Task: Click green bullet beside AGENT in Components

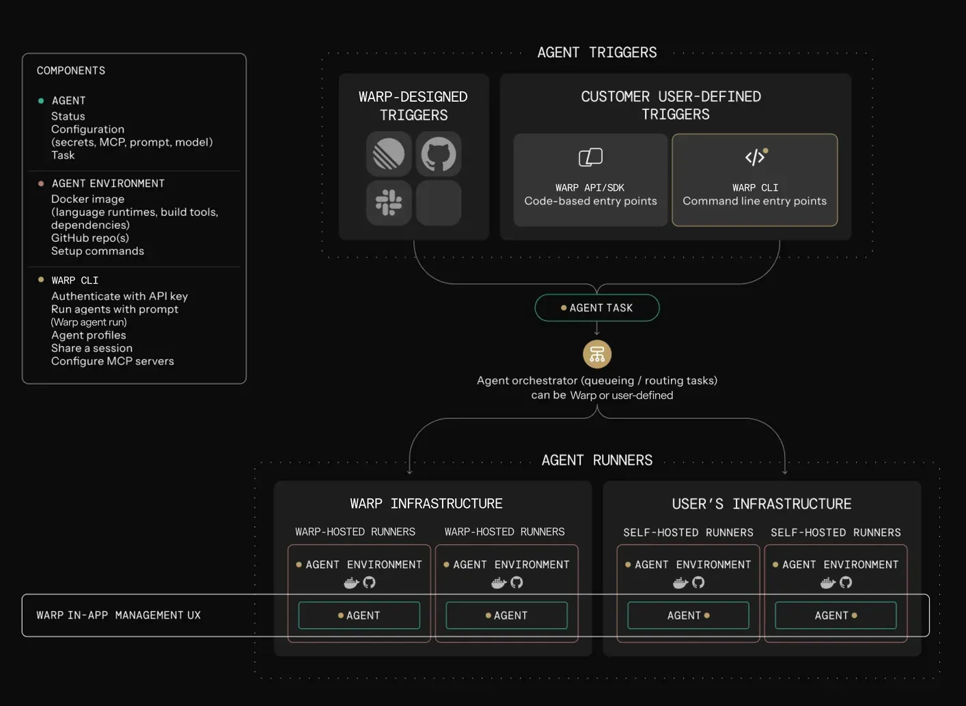Action: 41,100
